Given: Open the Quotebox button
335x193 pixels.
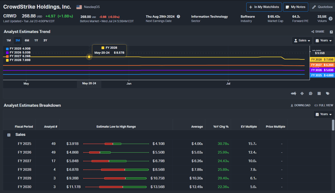Looking at the screenshot, I should [322, 7].
